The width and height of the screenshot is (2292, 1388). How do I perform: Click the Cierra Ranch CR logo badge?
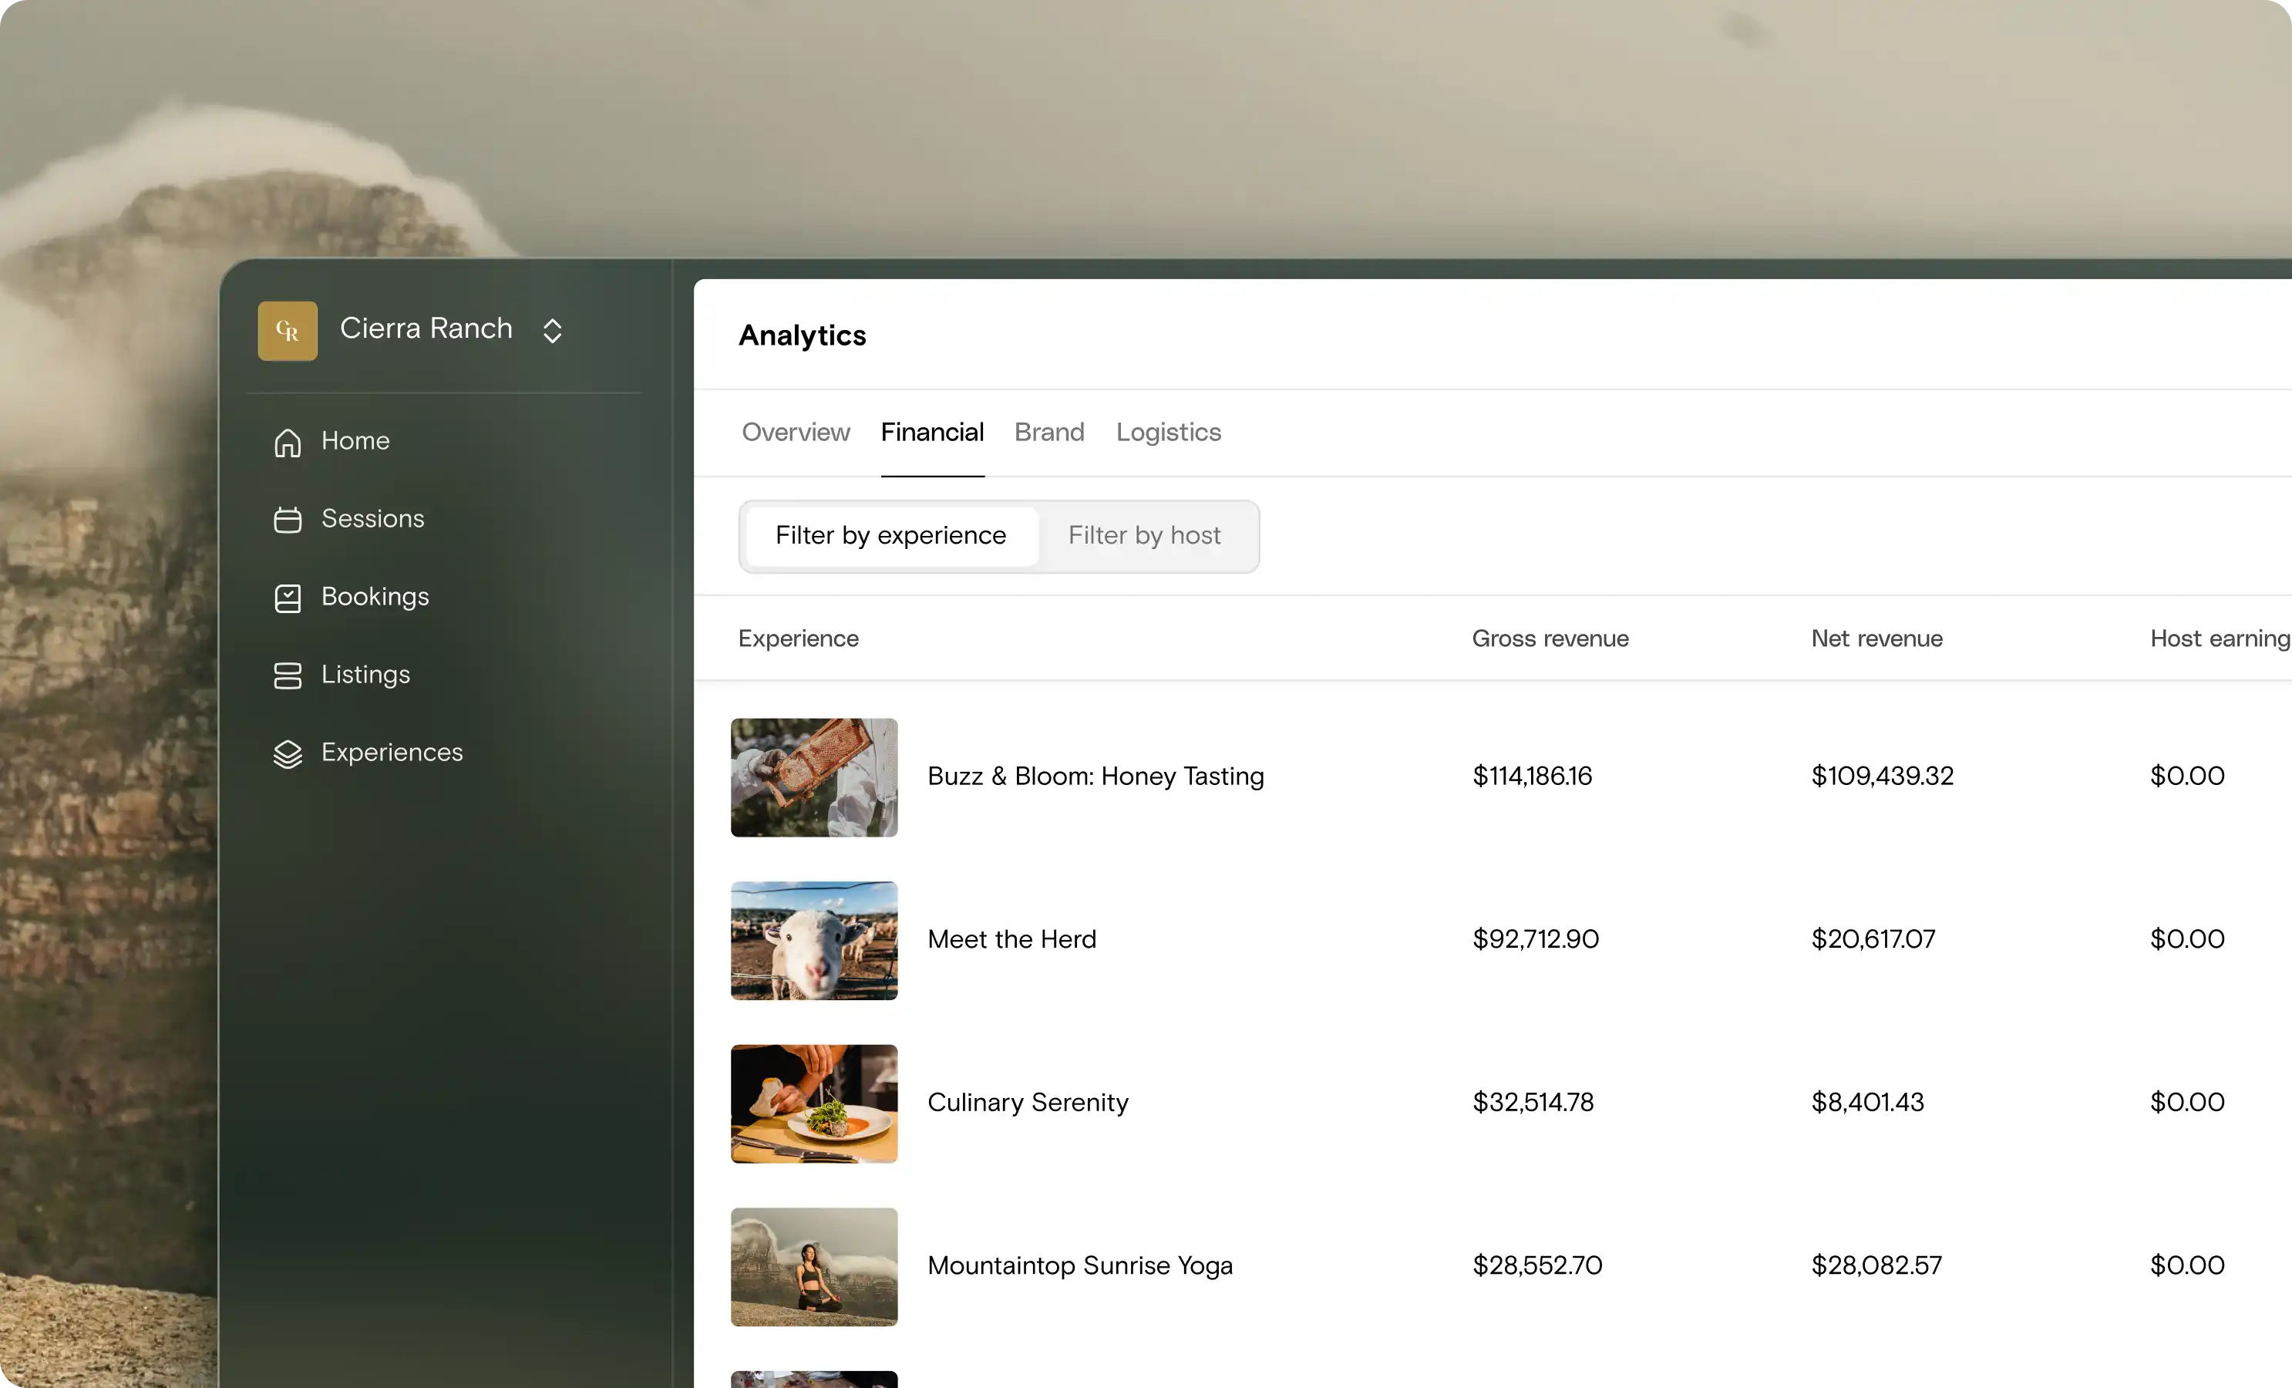pyautogui.click(x=288, y=330)
